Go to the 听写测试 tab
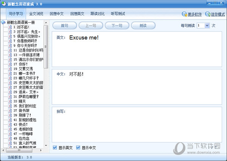 point(118,14)
